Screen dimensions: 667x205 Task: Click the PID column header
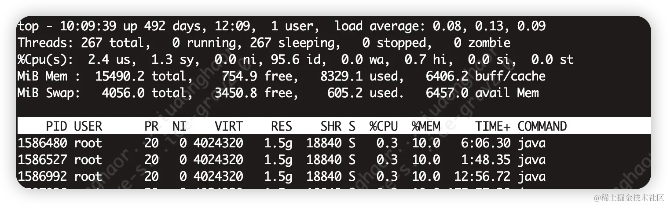tap(56, 127)
